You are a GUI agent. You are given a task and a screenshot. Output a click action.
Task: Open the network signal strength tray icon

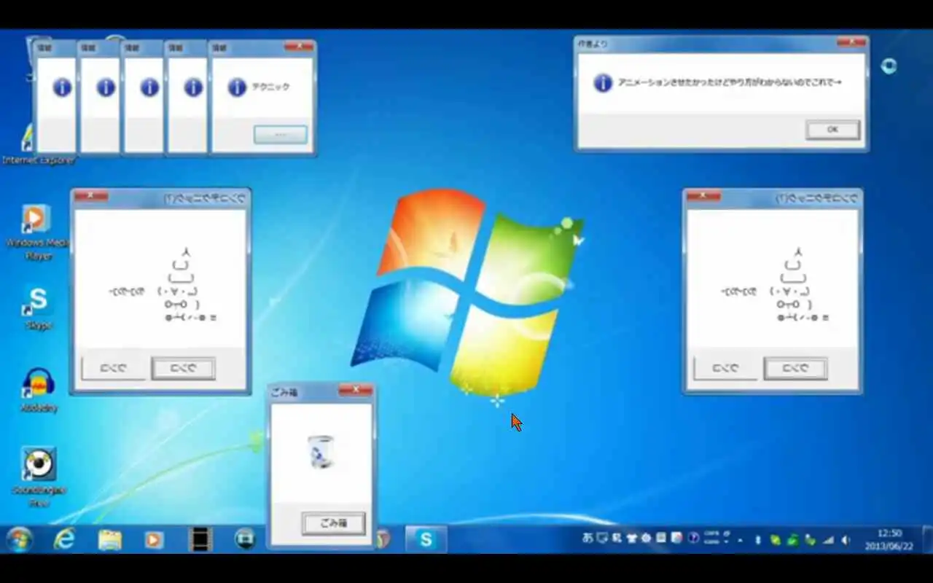tap(828, 540)
